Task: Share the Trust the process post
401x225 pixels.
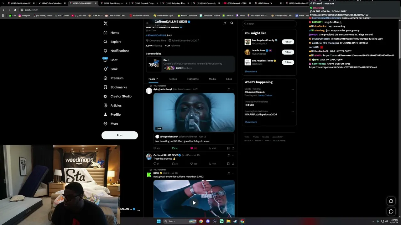Action: (x=233, y=163)
